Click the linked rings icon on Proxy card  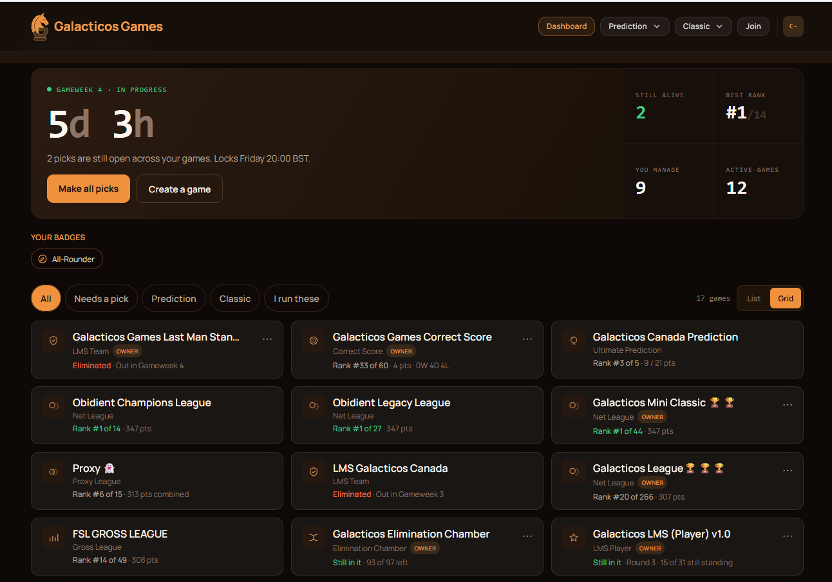coord(53,472)
